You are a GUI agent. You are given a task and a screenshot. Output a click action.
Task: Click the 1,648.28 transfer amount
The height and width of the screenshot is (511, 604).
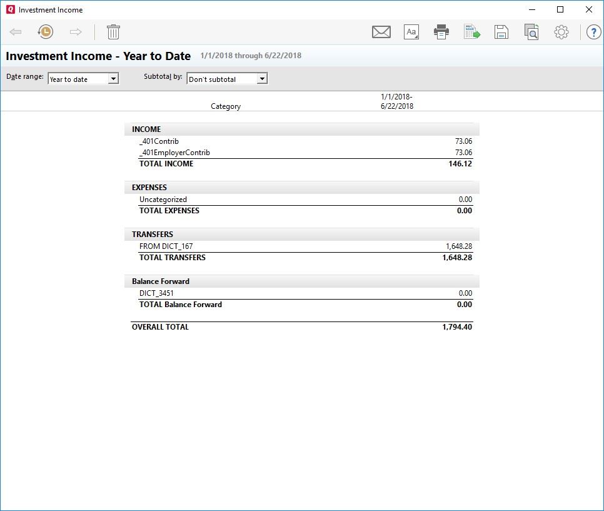pyautogui.click(x=458, y=246)
